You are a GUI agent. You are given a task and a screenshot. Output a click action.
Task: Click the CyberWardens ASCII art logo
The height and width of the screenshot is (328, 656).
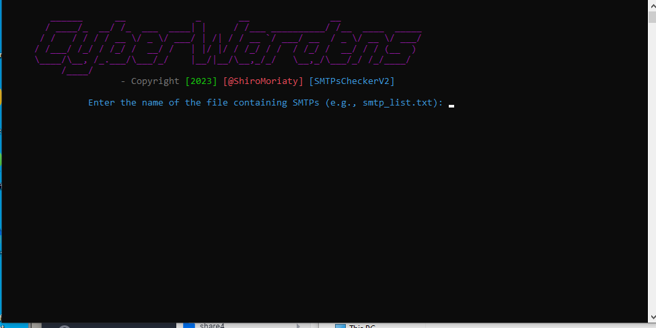(x=228, y=46)
